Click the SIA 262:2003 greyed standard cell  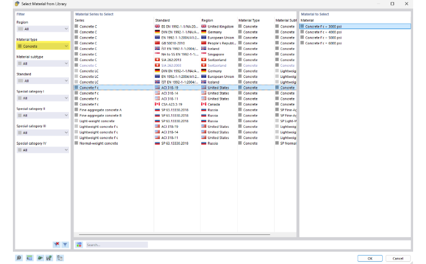[171, 65]
